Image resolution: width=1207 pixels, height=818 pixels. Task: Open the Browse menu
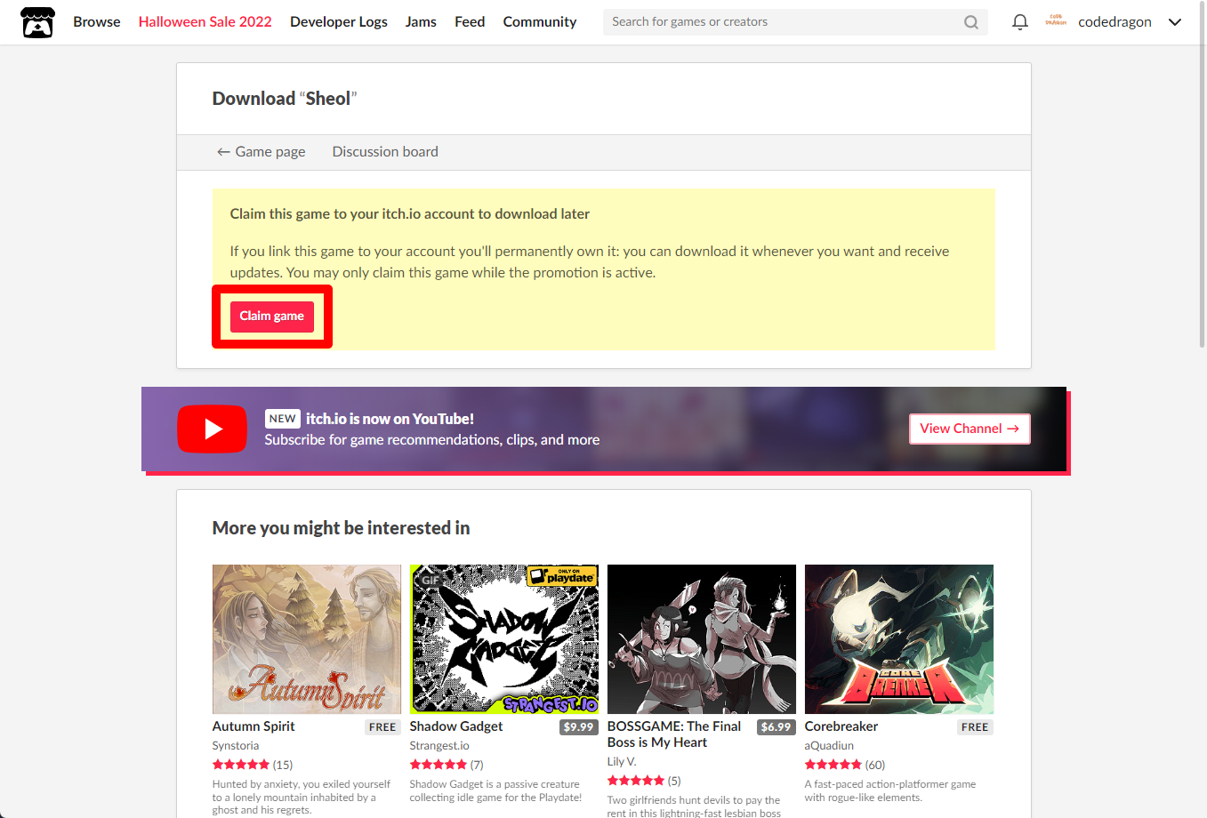(x=97, y=22)
